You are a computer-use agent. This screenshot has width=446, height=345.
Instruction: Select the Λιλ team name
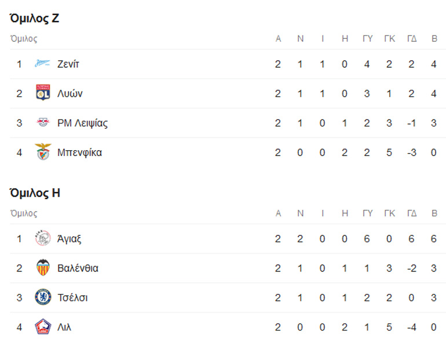64,327
